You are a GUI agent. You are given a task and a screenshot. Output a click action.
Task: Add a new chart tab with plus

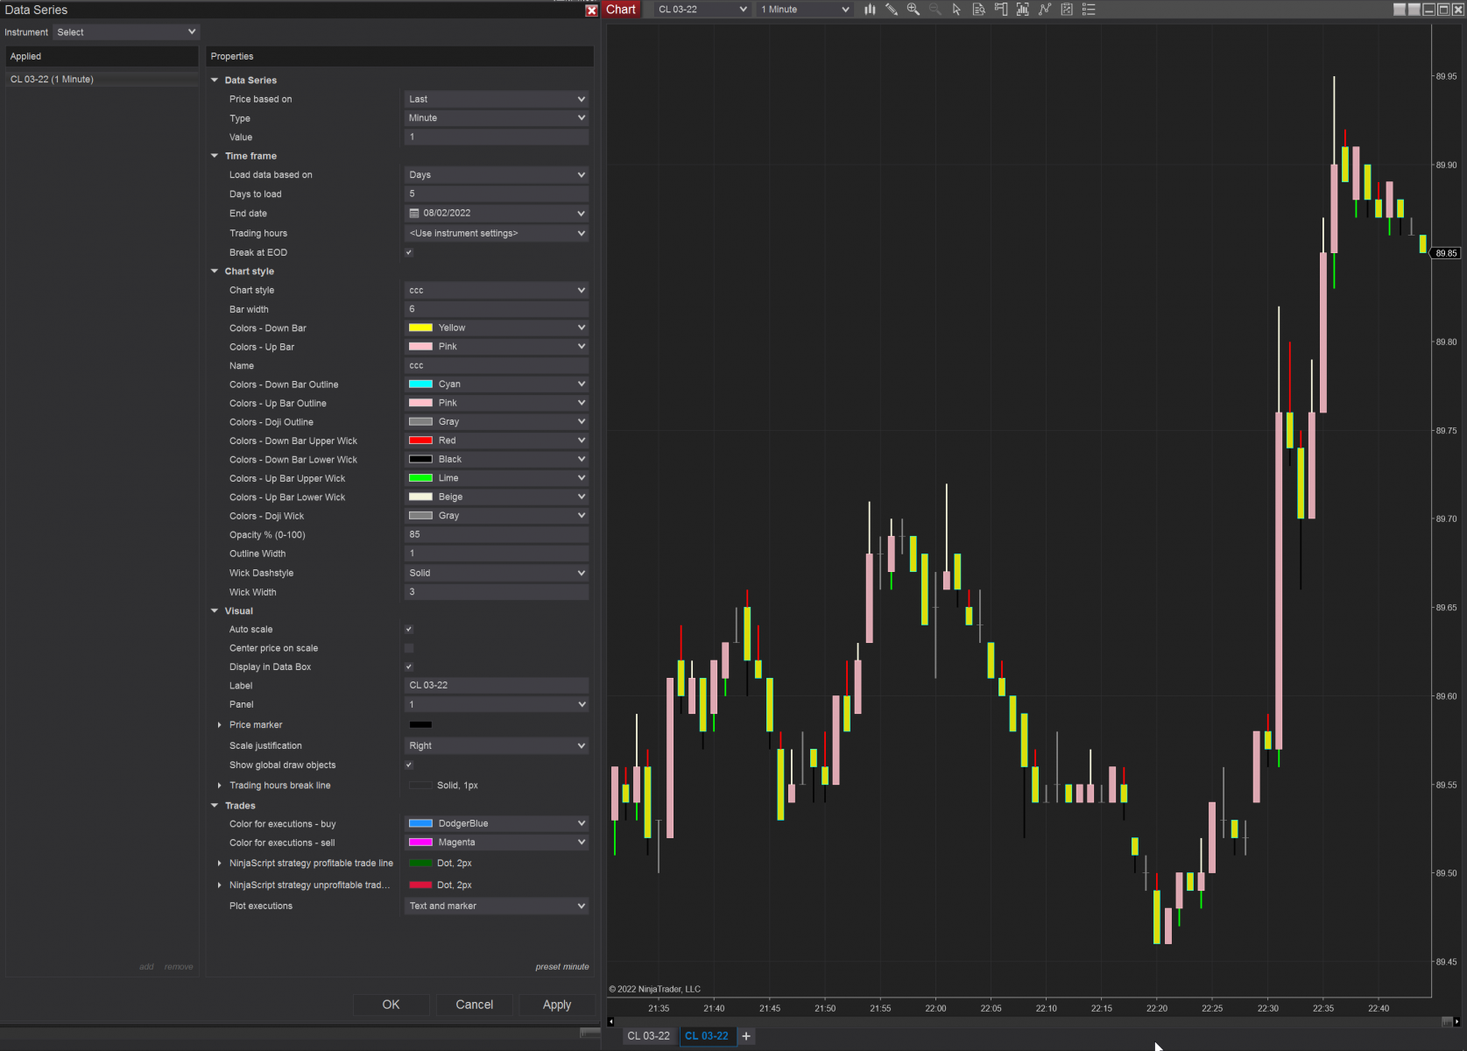[746, 1036]
